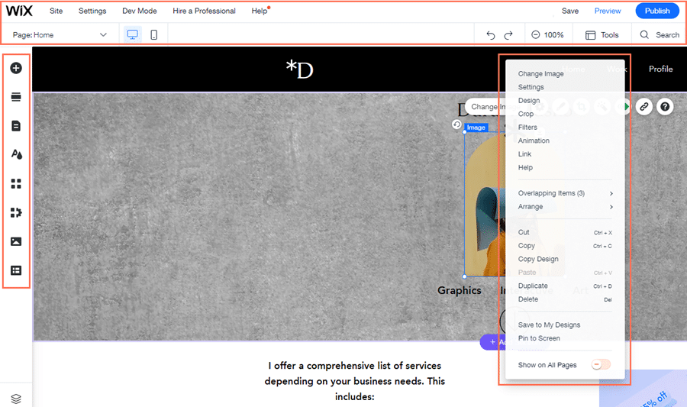Click the Preview link
The height and width of the screenshot is (407, 687).
pos(608,11)
